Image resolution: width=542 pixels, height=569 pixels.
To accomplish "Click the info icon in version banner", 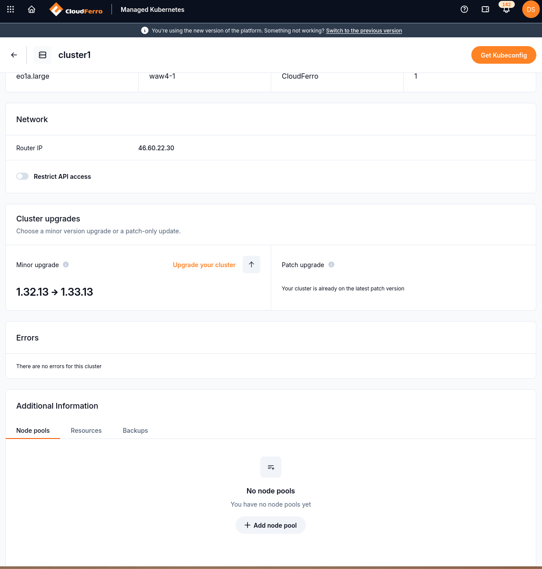I will pos(145,30).
